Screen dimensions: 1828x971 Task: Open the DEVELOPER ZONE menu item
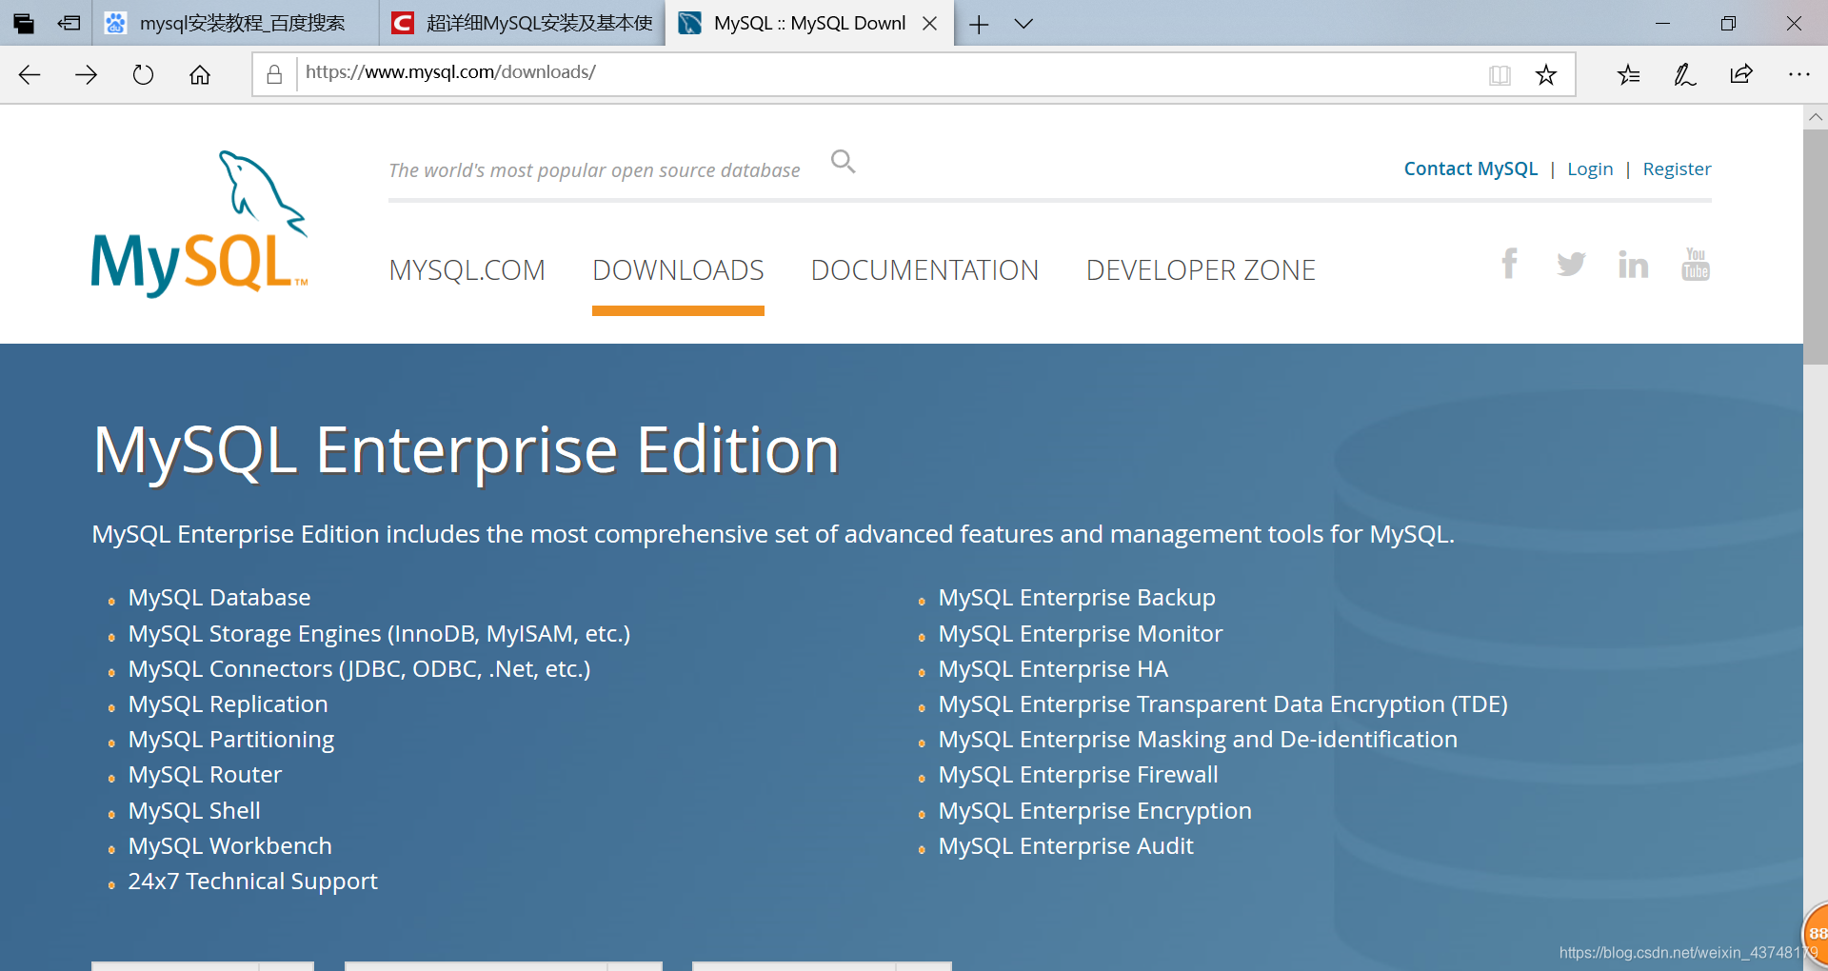click(x=1201, y=270)
